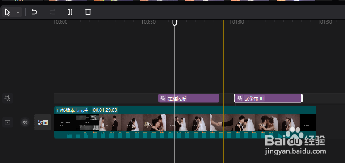Delete the selected clip with trash icon
This screenshot has width=345, height=163.
88,12
